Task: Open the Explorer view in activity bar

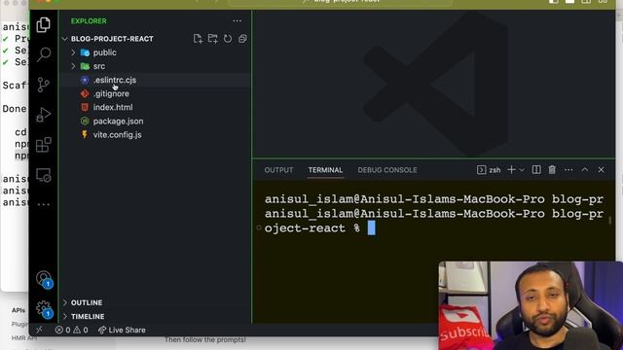Action: point(43,24)
